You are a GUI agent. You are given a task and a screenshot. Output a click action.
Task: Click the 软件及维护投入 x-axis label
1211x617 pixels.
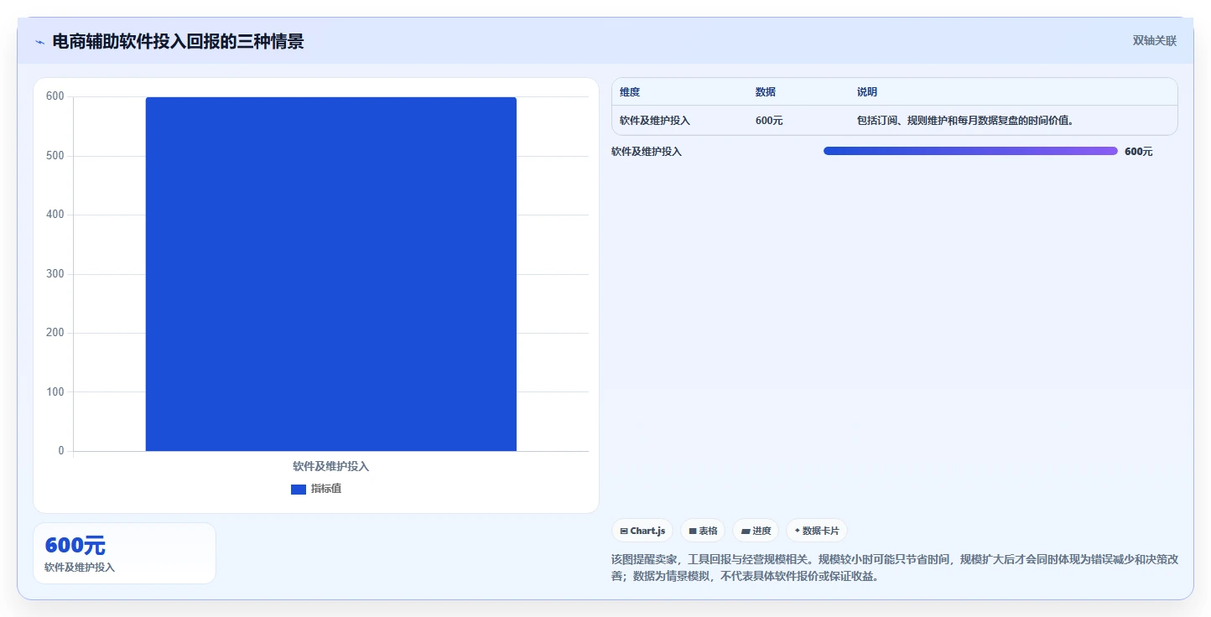[x=331, y=466]
